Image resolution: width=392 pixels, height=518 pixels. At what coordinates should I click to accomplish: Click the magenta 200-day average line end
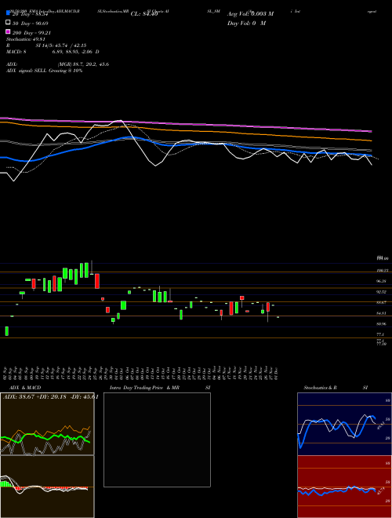(x=371, y=131)
